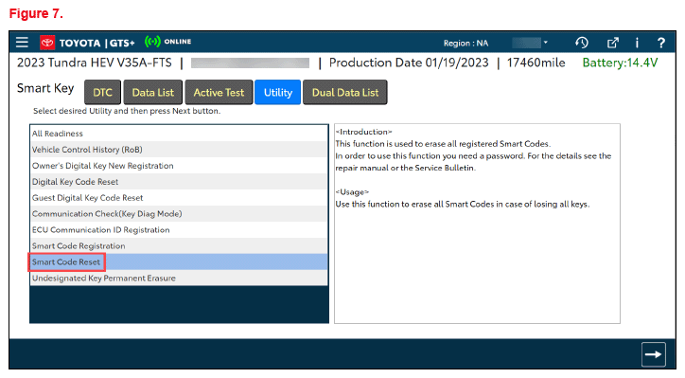Click Region : NA label
The width and height of the screenshot is (685, 378).
tap(465, 44)
